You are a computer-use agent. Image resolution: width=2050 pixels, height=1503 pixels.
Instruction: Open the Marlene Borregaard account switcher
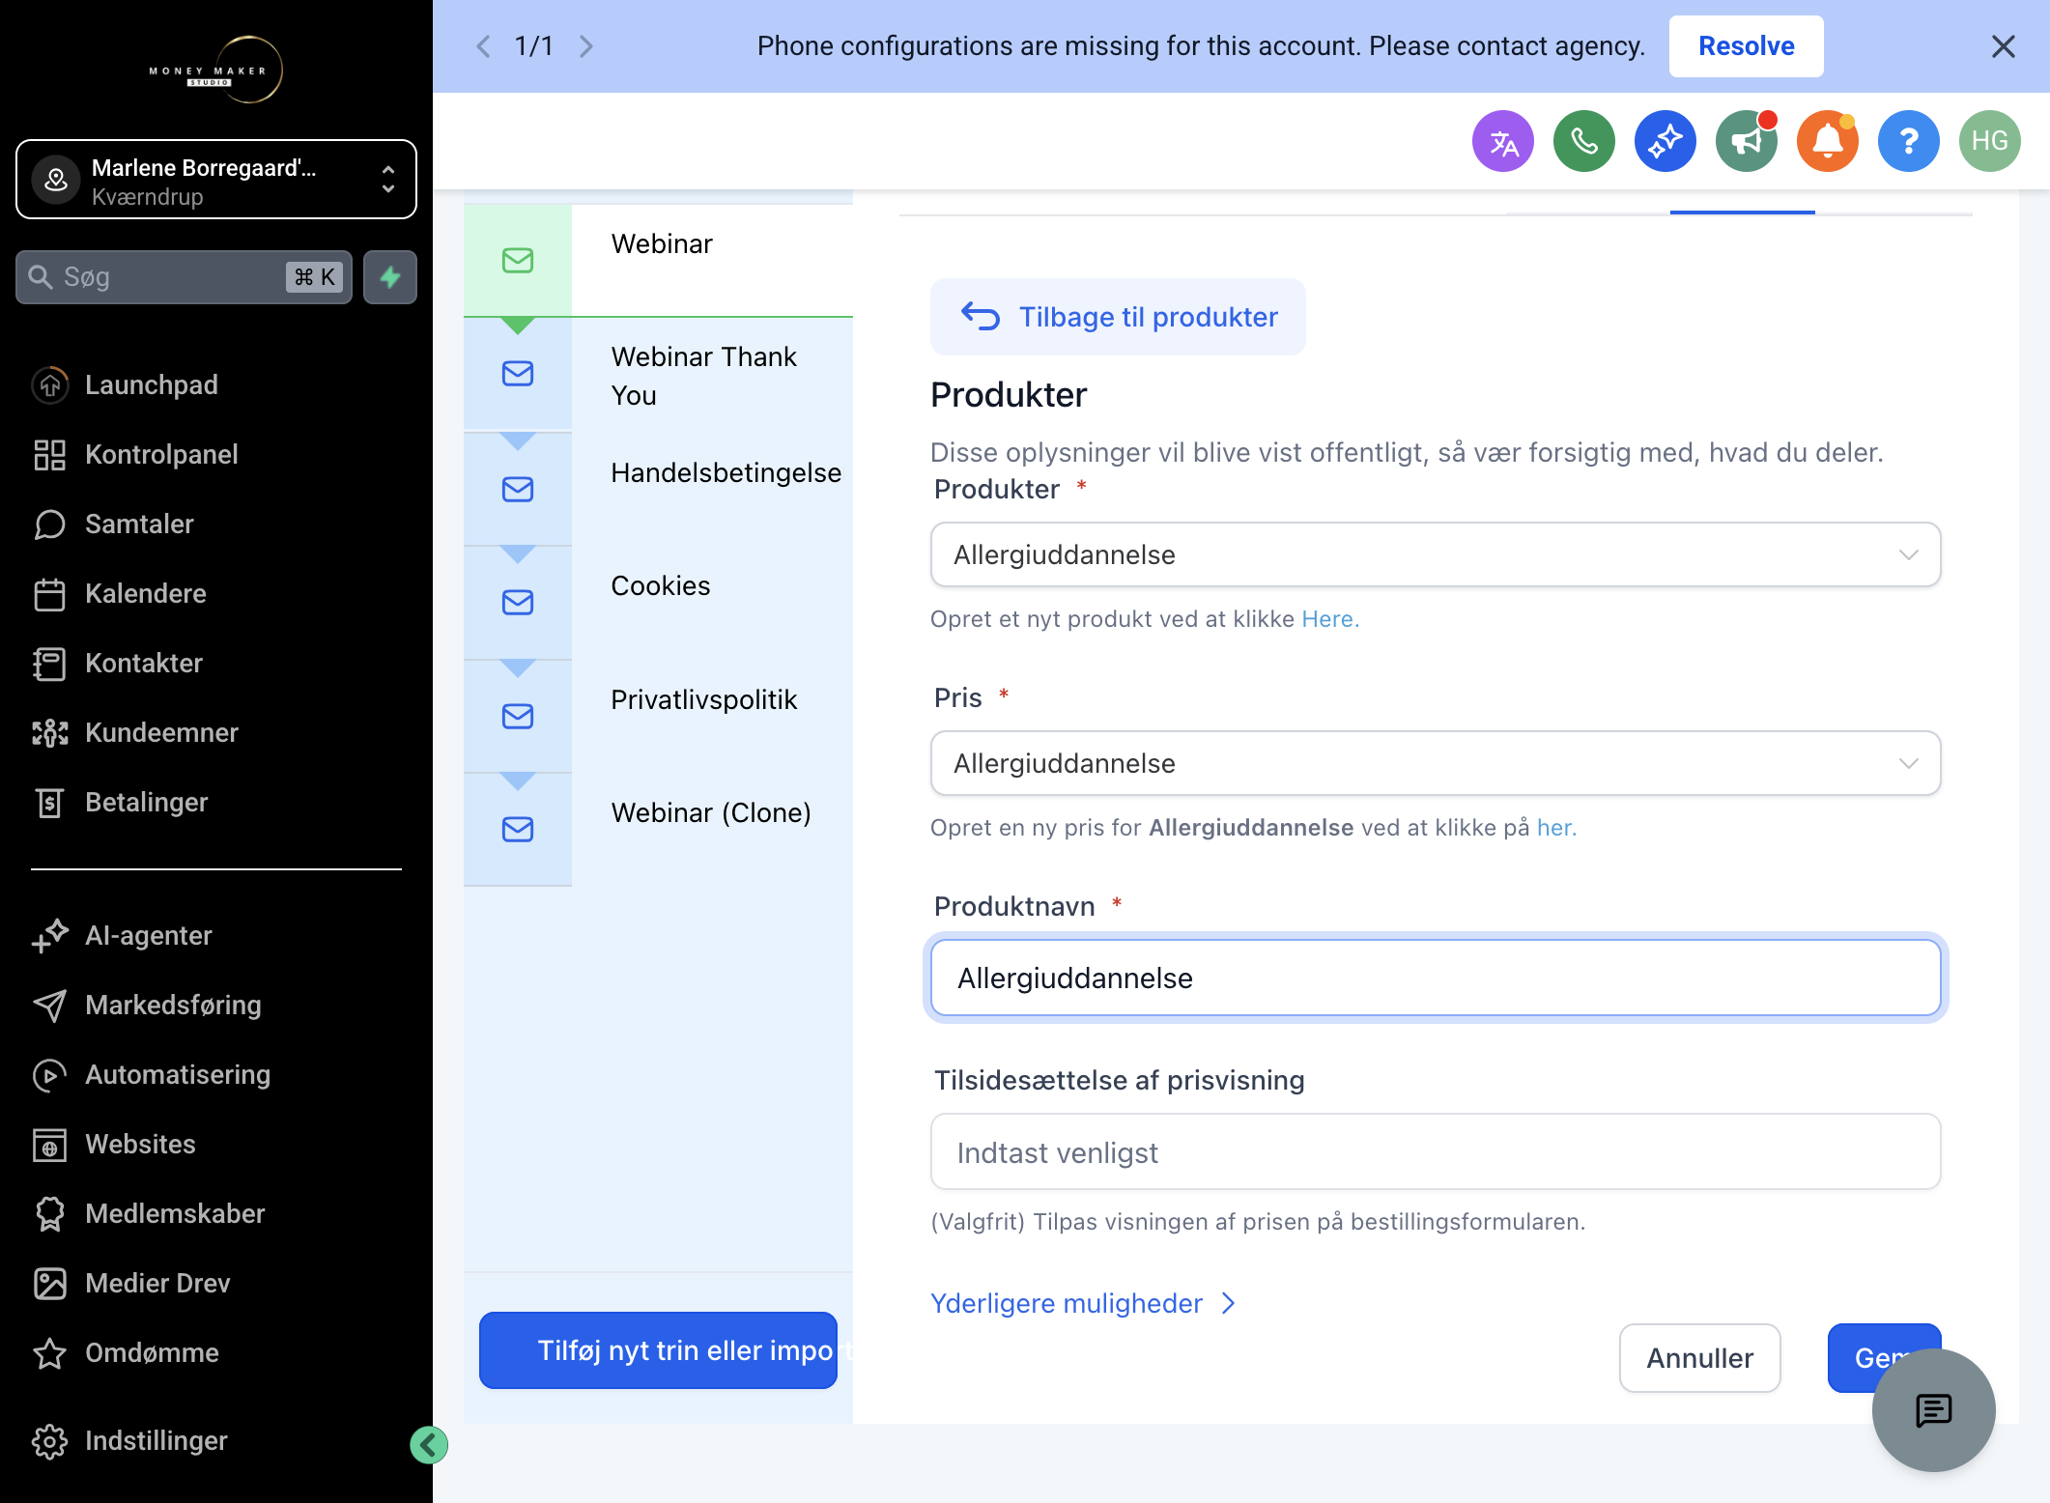point(216,181)
